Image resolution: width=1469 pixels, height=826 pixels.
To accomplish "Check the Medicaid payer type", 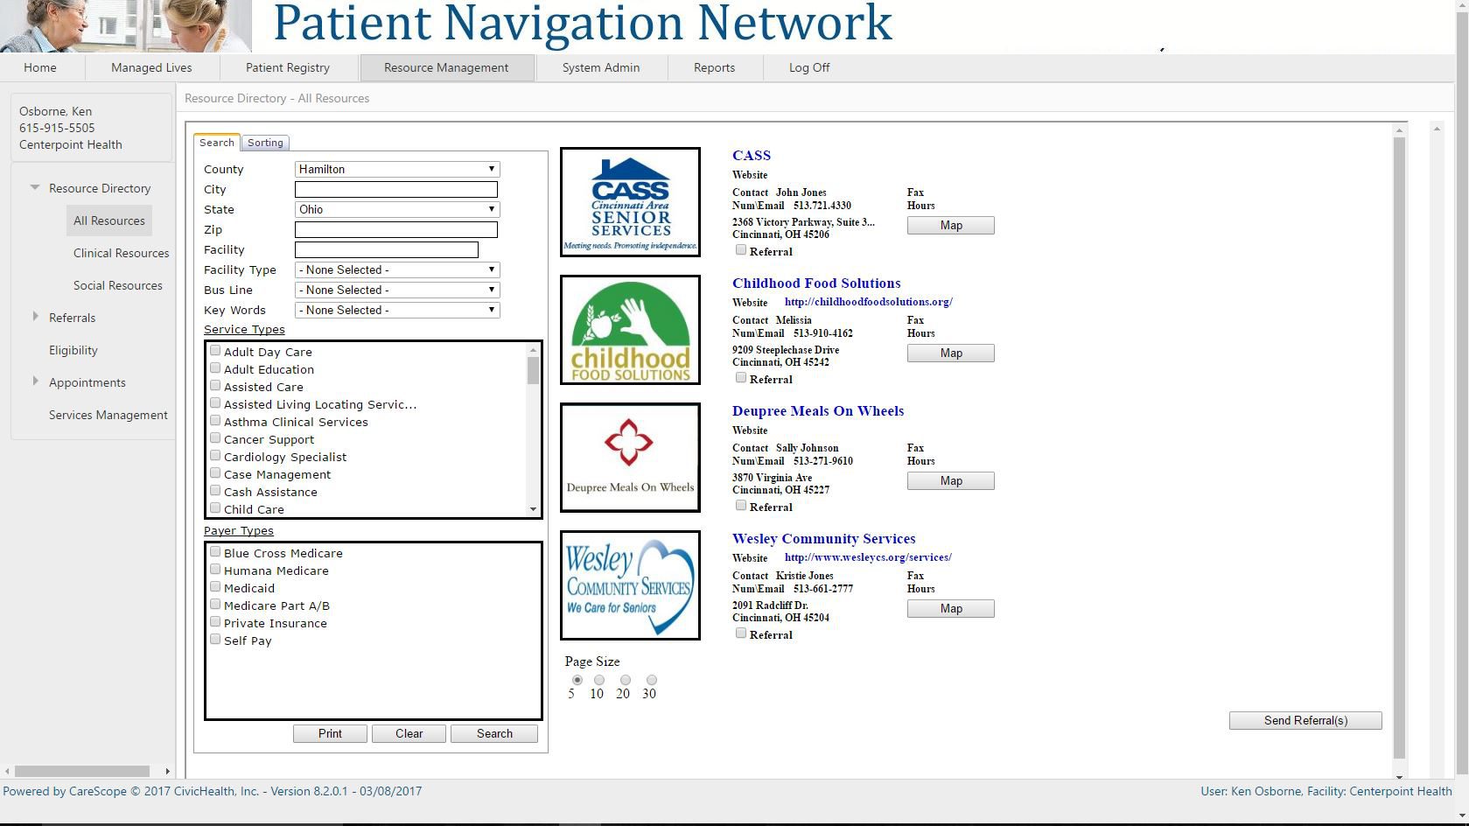I will tap(215, 587).
